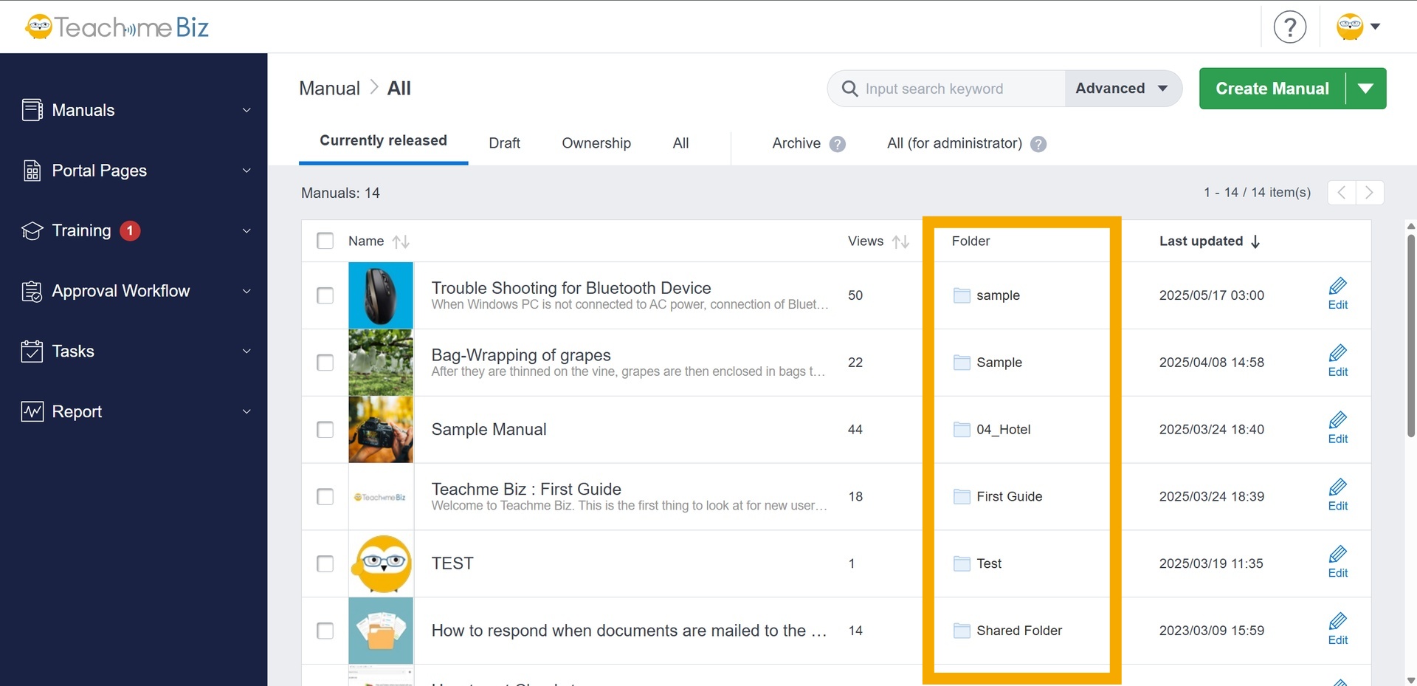
Task: Click the help question mark icon in header
Action: [1289, 27]
